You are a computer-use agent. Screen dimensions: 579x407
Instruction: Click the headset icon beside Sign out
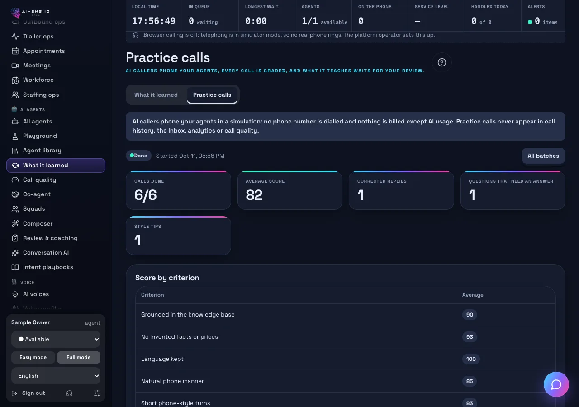pos(69,393)
